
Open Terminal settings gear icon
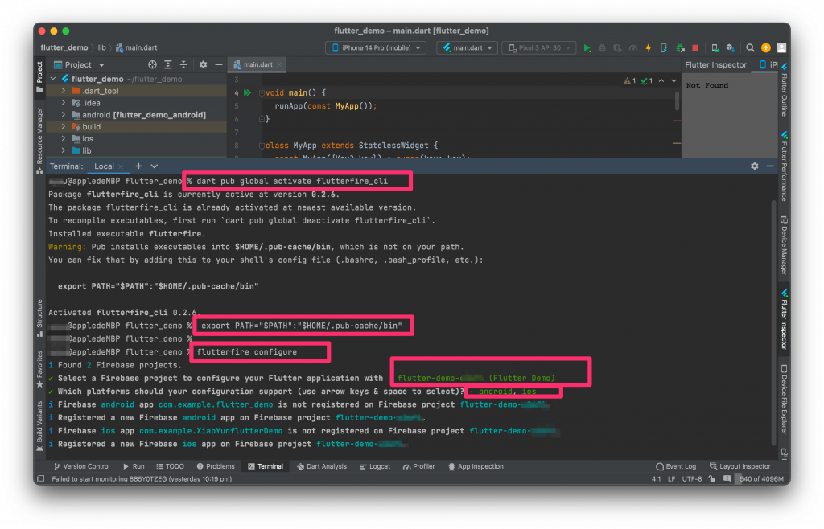pos(755,166)
